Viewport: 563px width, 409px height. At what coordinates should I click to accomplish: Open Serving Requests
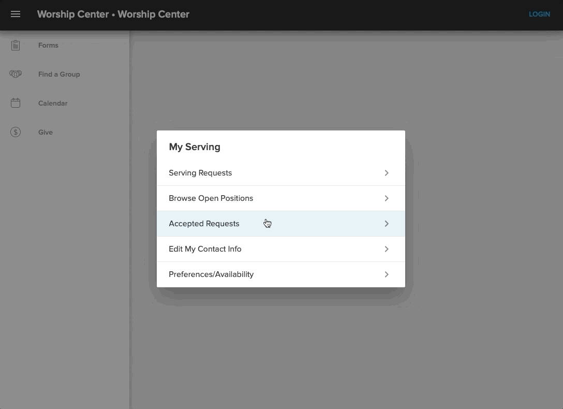[x=281, y=173]
